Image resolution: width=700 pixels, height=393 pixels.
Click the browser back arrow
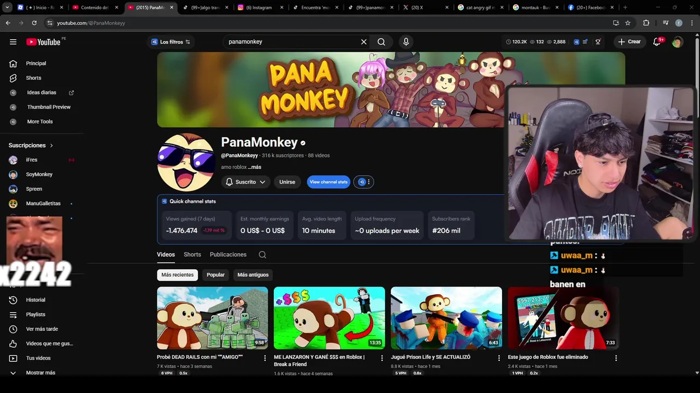pyautogui.click(x=8, y=23)
